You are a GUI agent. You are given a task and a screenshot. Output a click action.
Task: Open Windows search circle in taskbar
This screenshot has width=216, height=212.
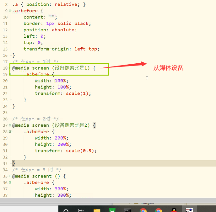(66, 210)
